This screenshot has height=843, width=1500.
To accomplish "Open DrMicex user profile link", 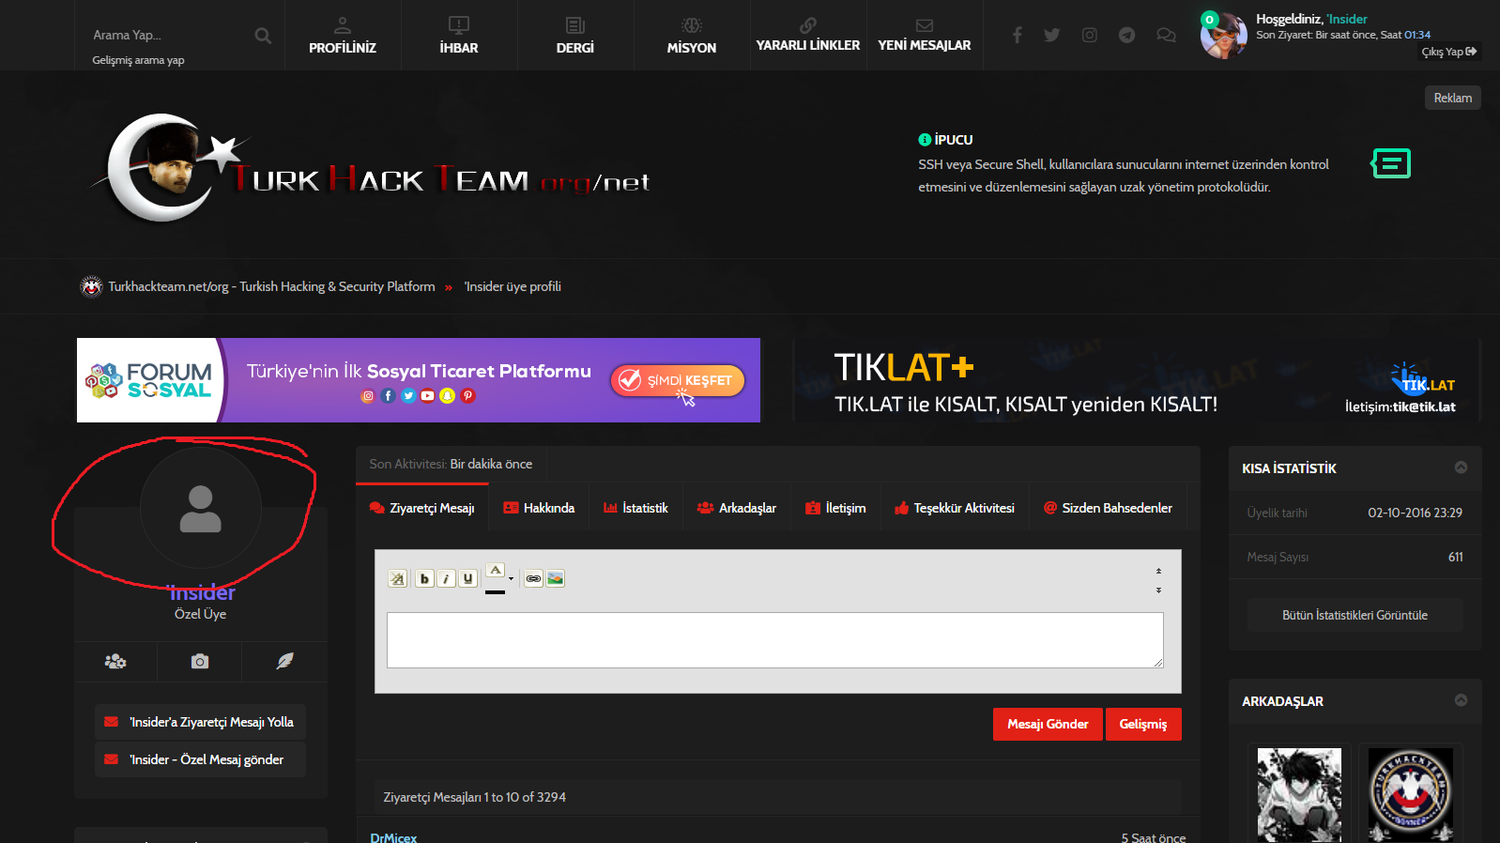I will coord(393,837).
